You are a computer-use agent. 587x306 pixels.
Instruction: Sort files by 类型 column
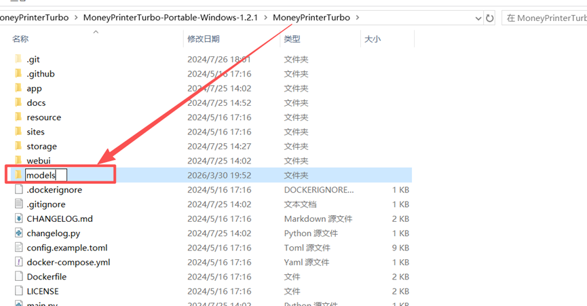point(292,39)
